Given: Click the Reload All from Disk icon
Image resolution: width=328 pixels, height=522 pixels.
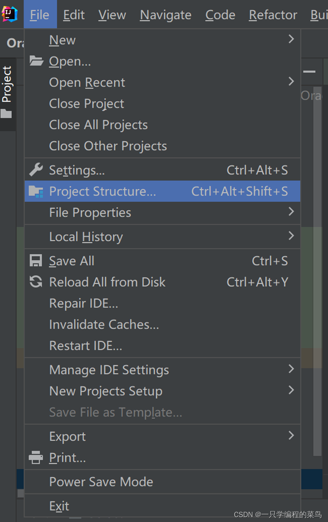Looking at the screenshot, I should click(x=36, y=282).
